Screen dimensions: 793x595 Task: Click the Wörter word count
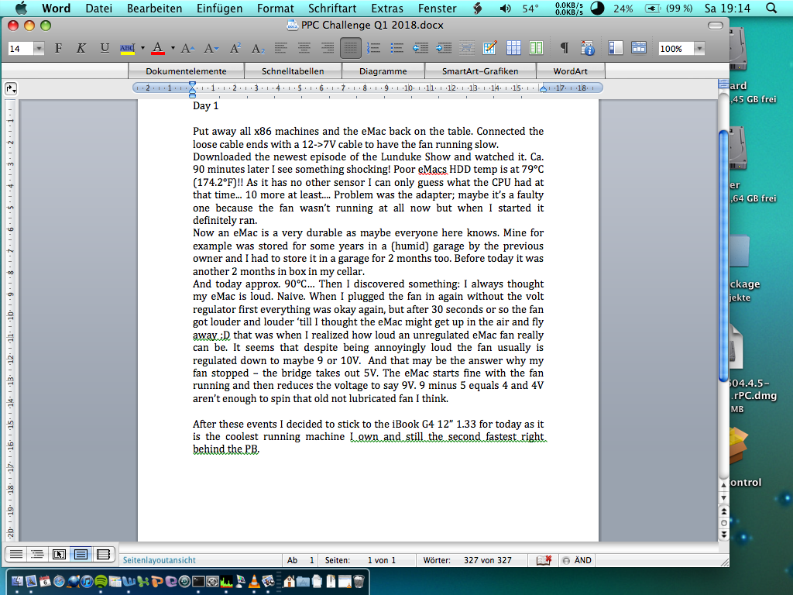point(467,560)
